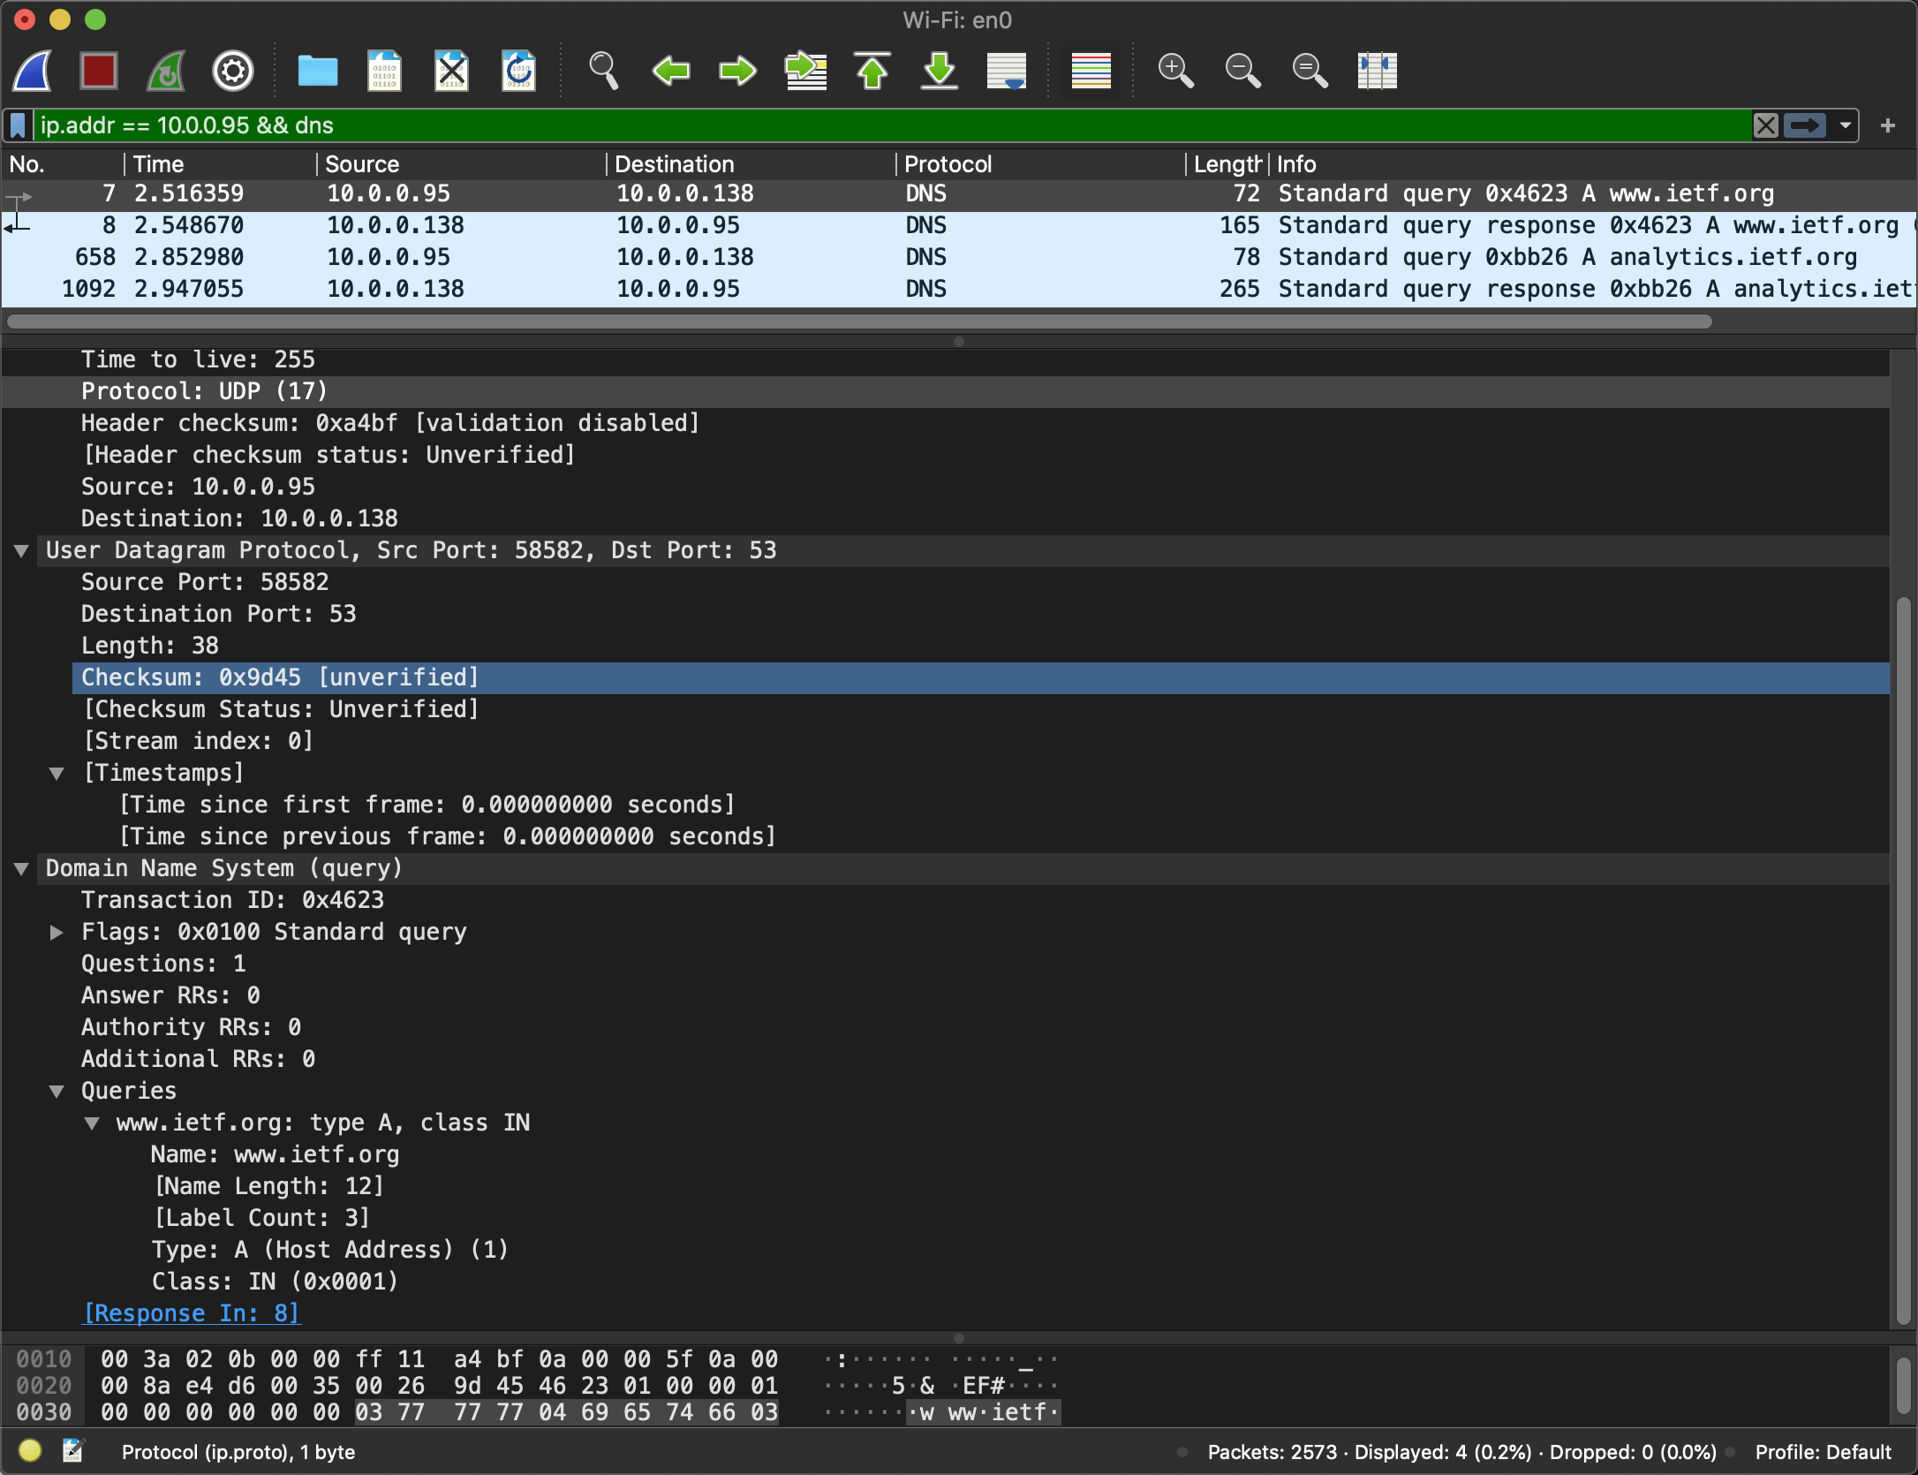
Task: Clear the display filter with the X button
Action: pyautogui.click(x=1766, y=125)
